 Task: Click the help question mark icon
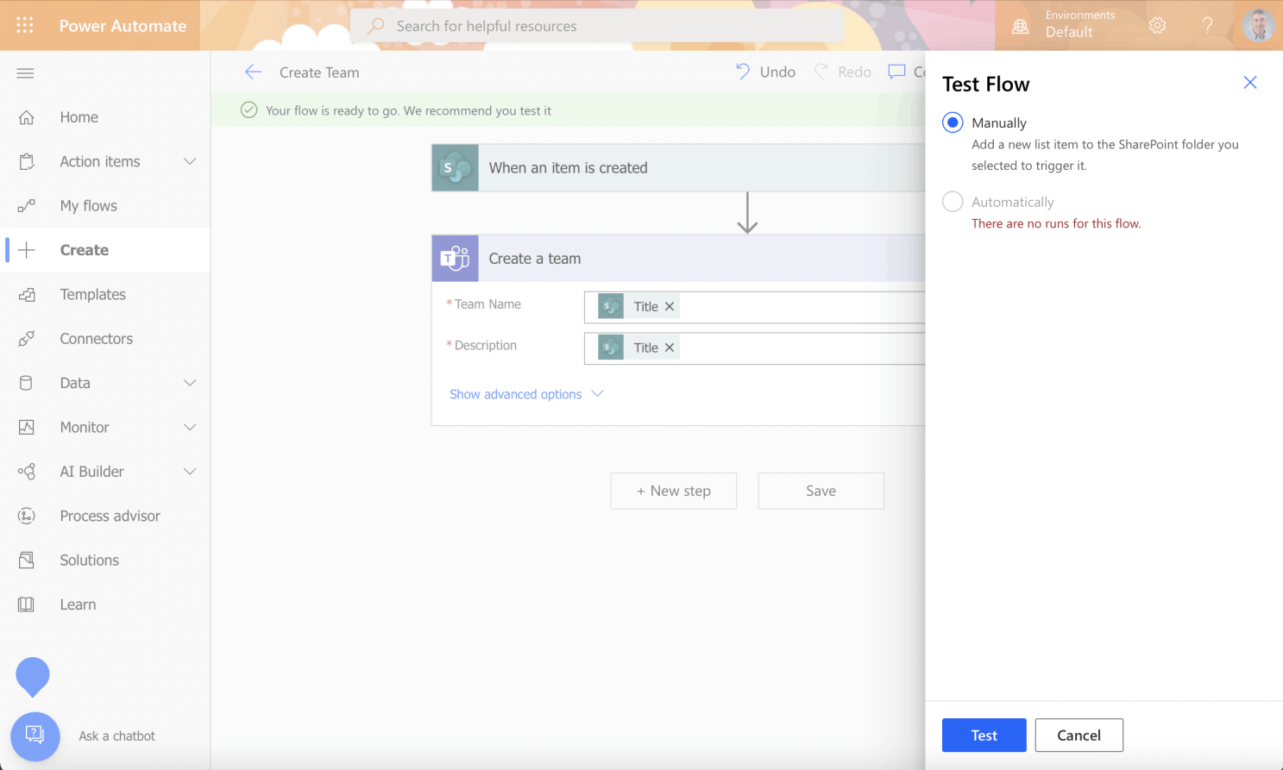coord(1207,26)
